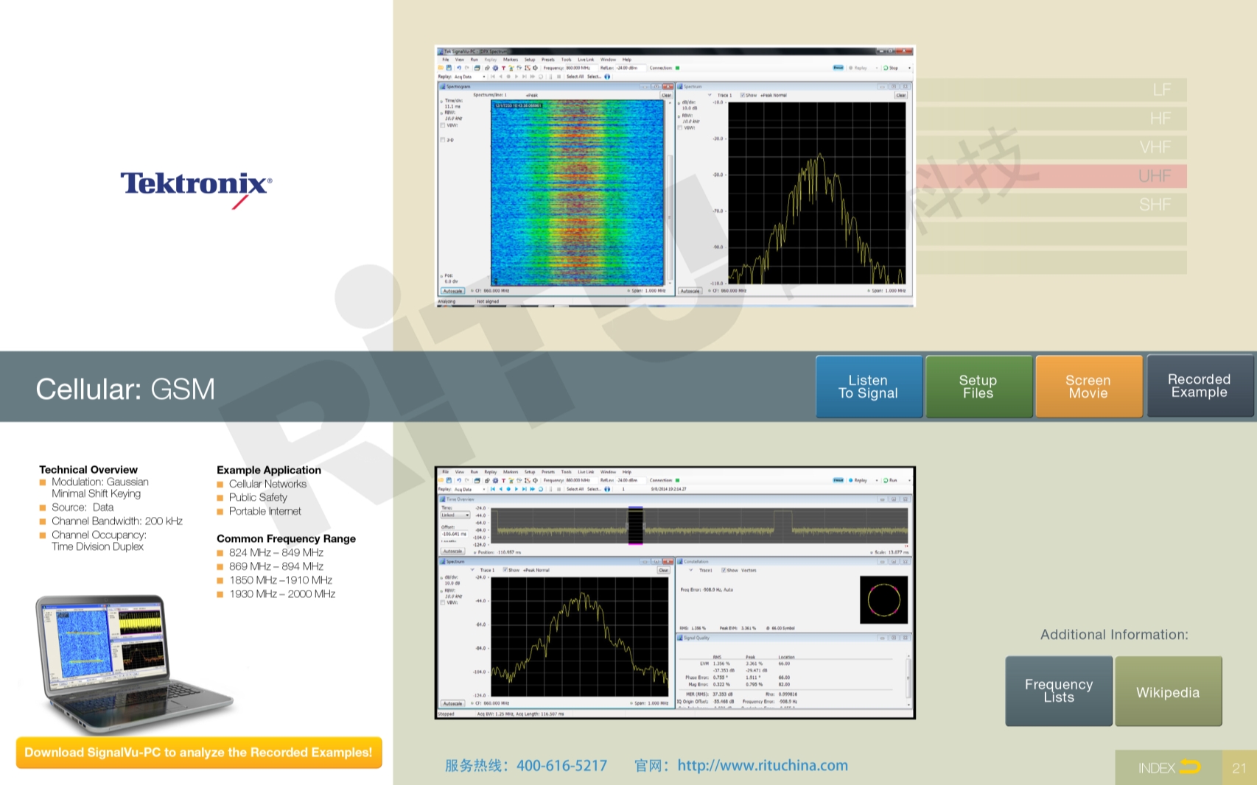Click the INDEX return arrow icon
This screenshot has width=1257, height=785.
pos(1189,767)
